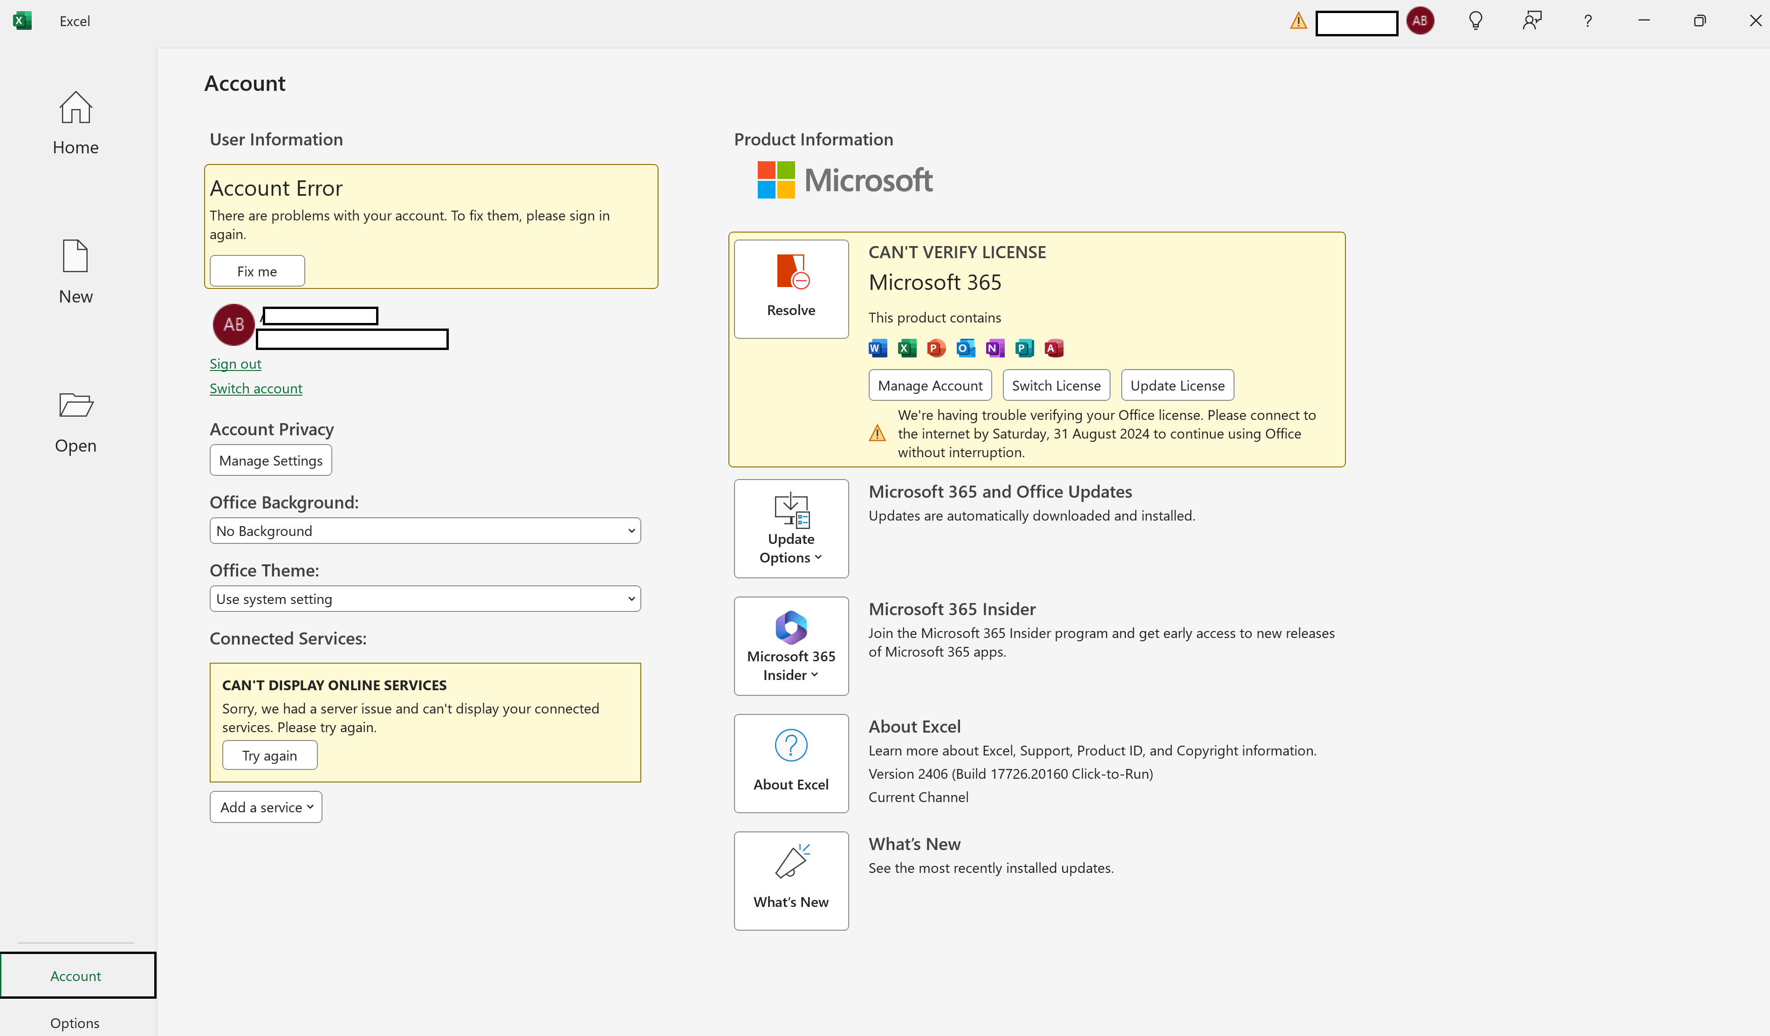Click the What's New megaphone icon
Viewport: 1770px width, 1036px height.
point(791,862)
